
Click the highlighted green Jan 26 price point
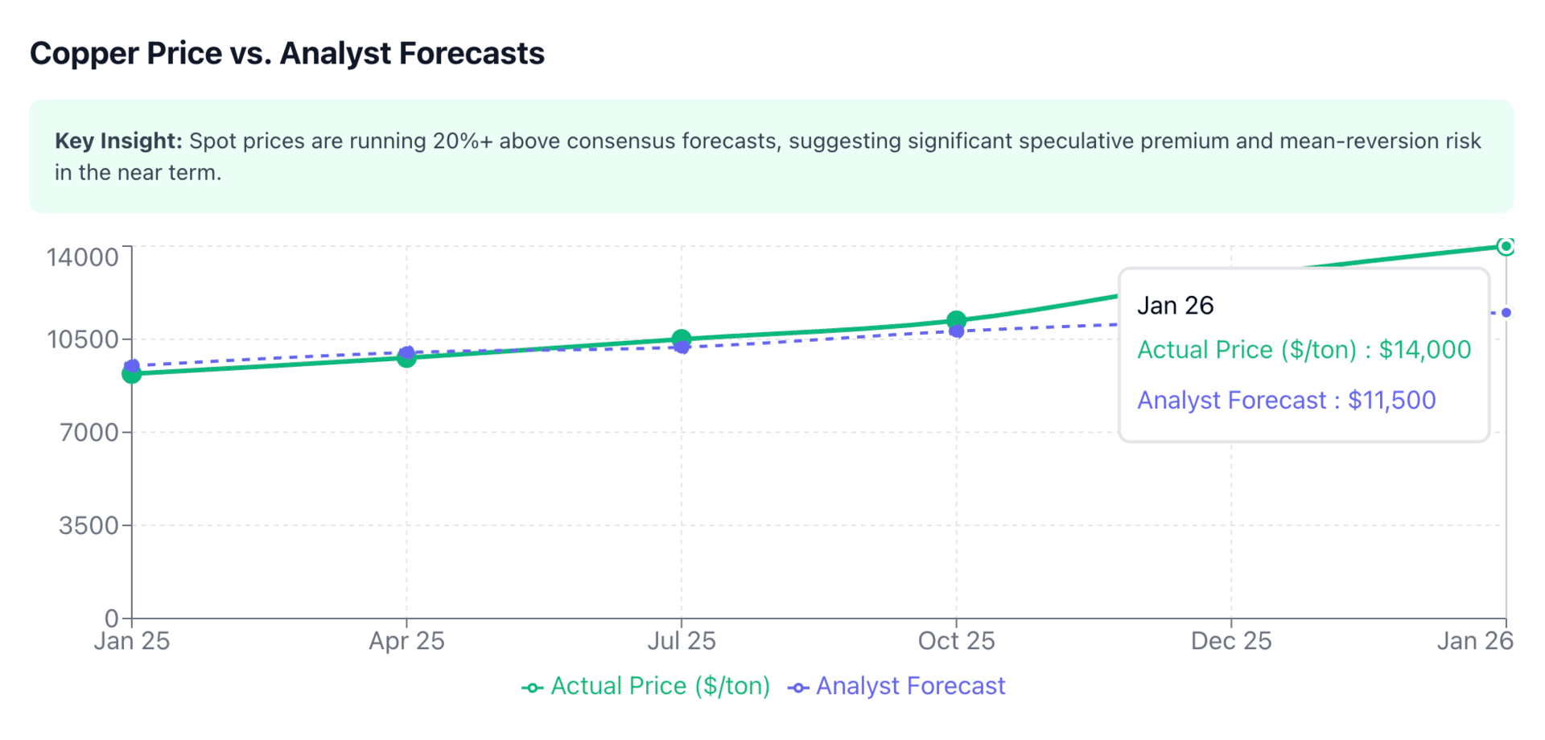1506,246
